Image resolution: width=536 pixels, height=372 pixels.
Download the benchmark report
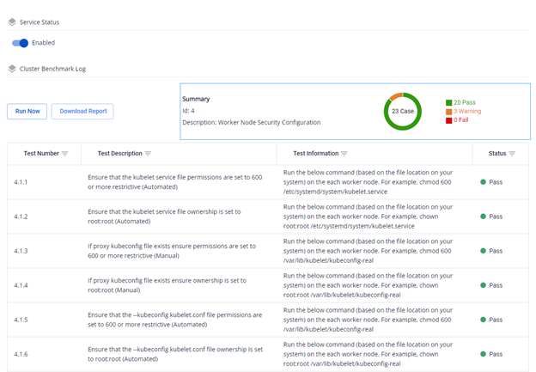click(82, 111)
